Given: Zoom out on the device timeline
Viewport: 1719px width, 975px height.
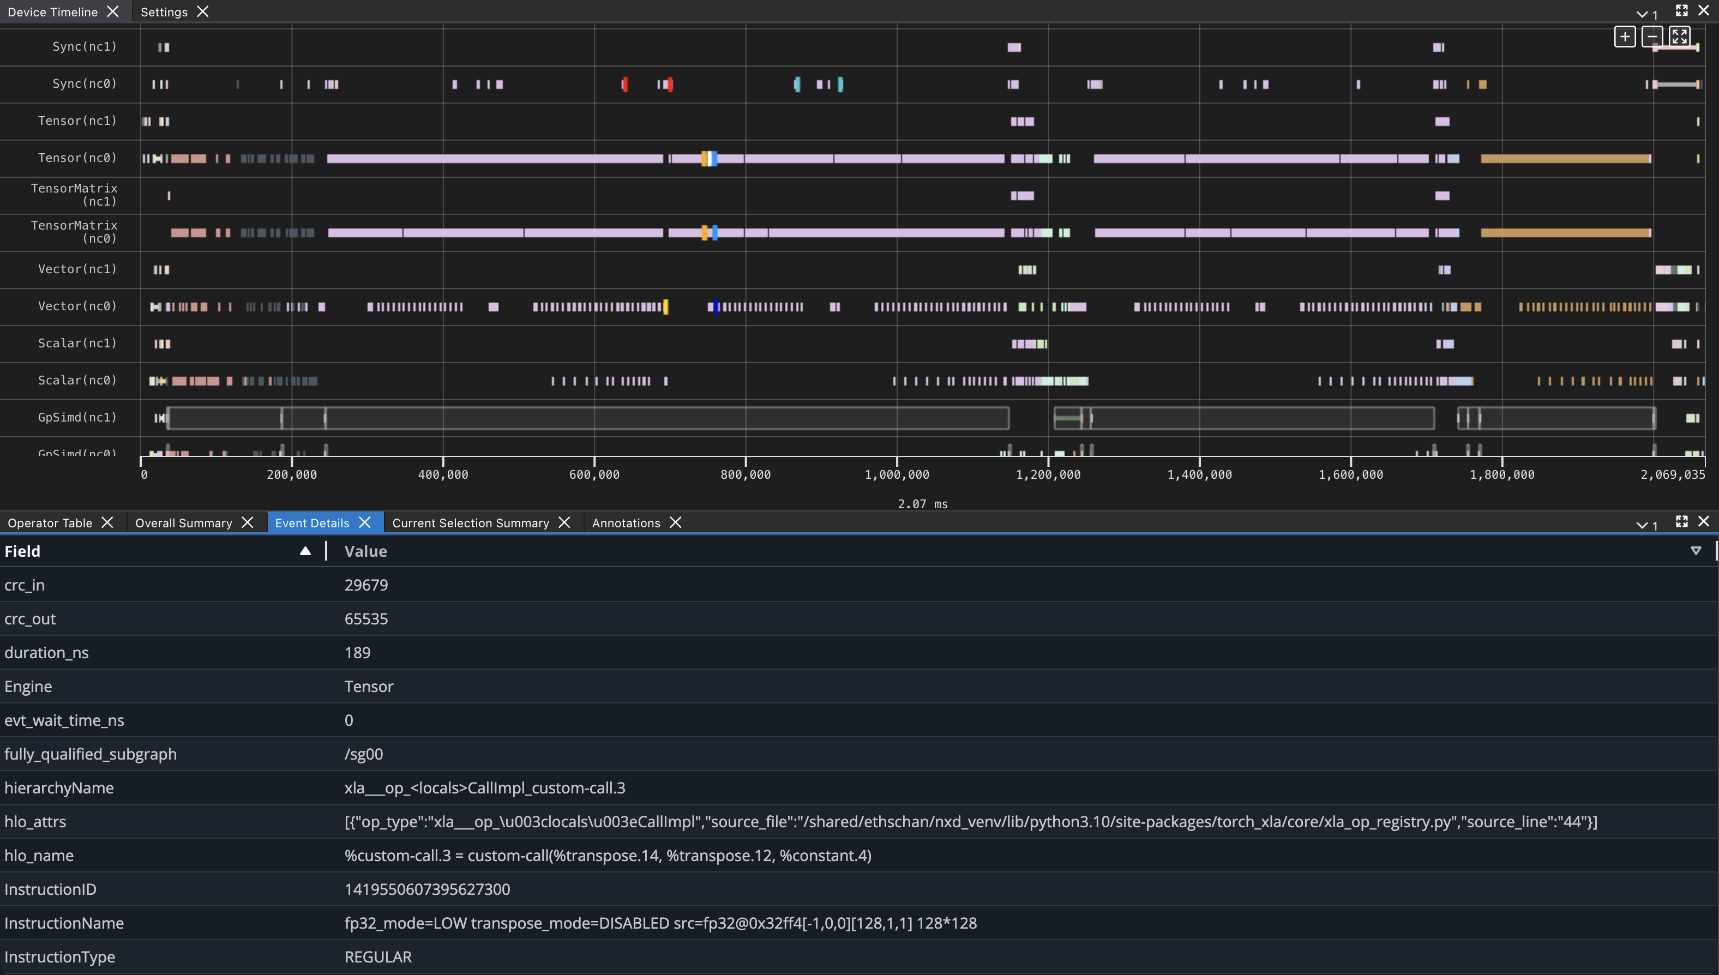Looking at the screenshot, I should click(x=1652, y=36).
